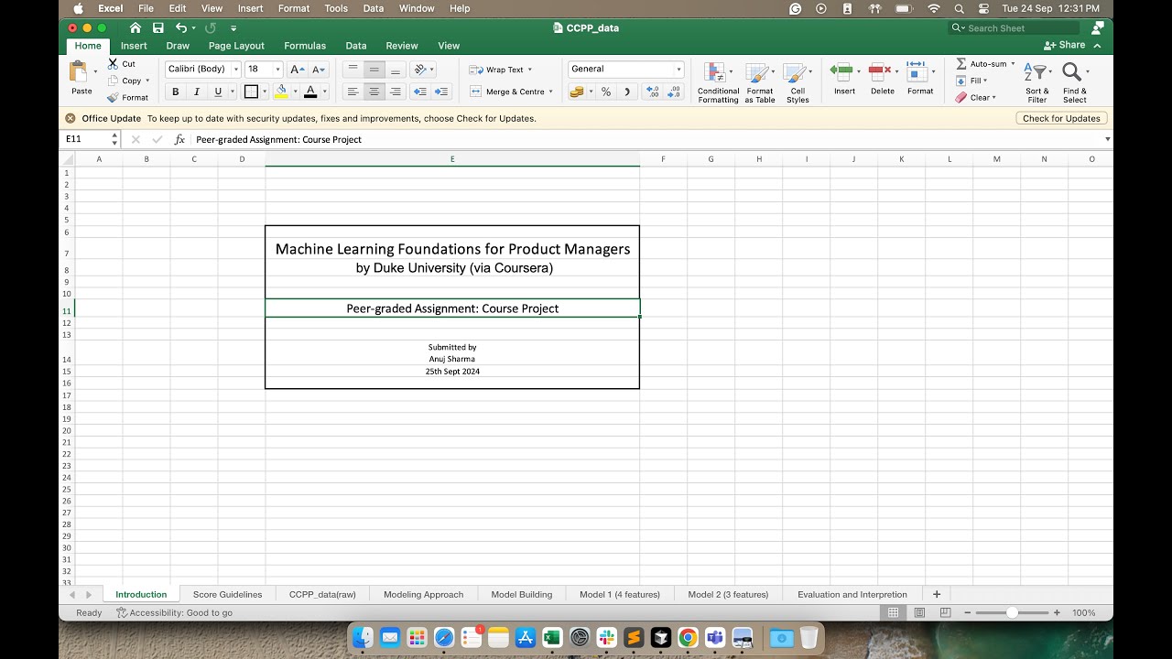Align text to the bottom of the cell
This screenshot has height=659, width=1172.
point(396,70)
